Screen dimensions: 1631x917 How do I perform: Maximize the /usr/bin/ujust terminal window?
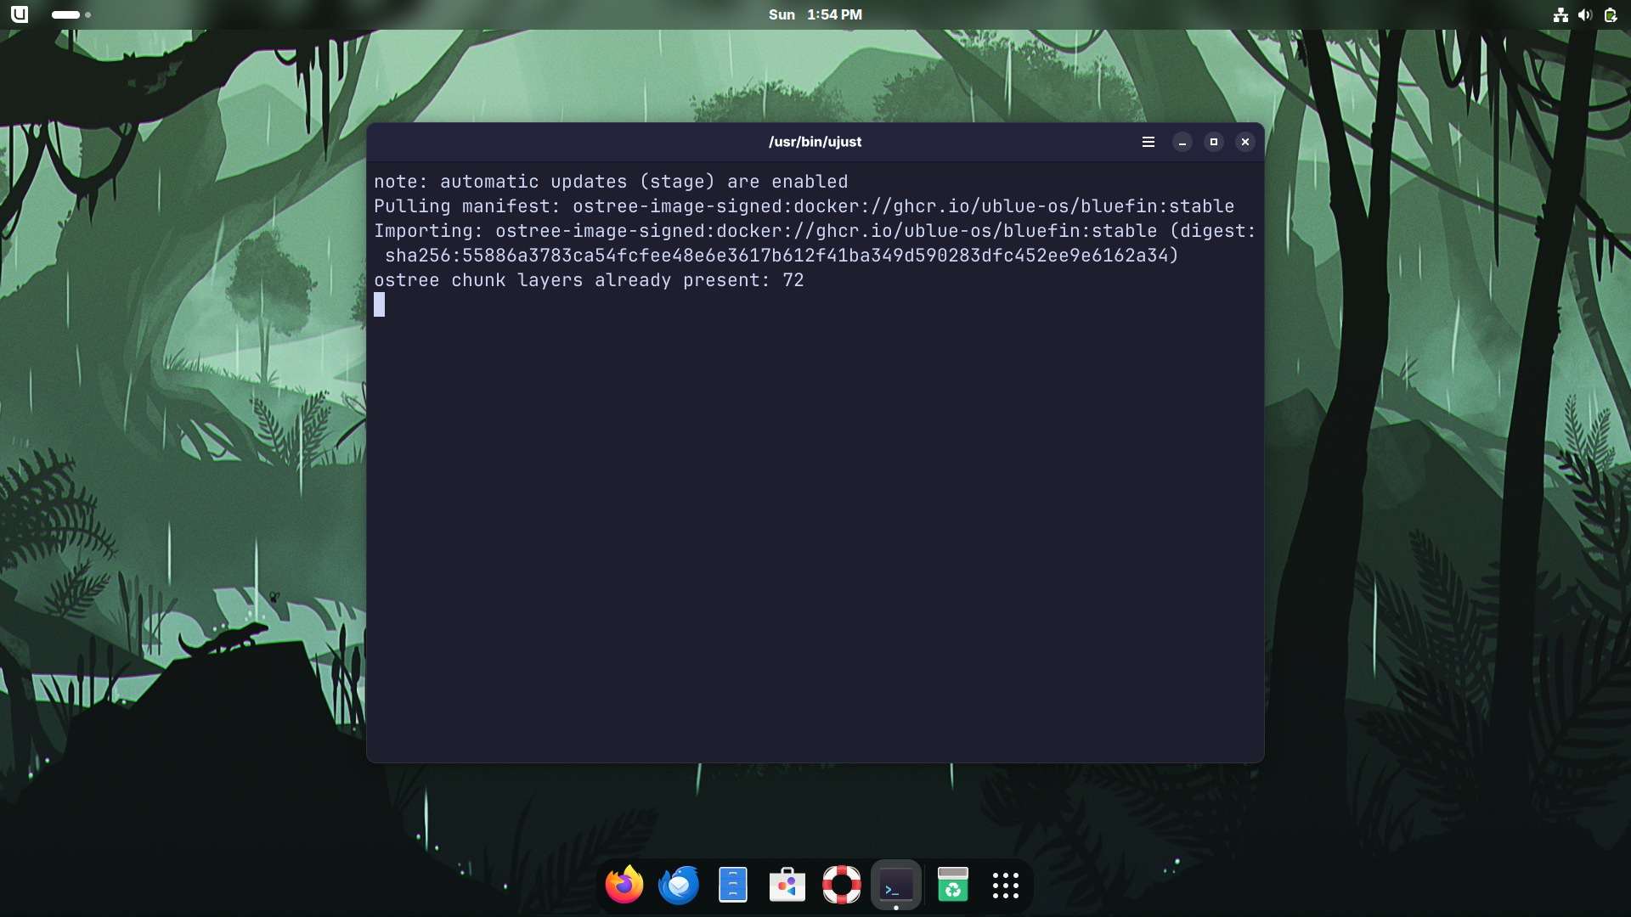click(x=1214, y=142)
